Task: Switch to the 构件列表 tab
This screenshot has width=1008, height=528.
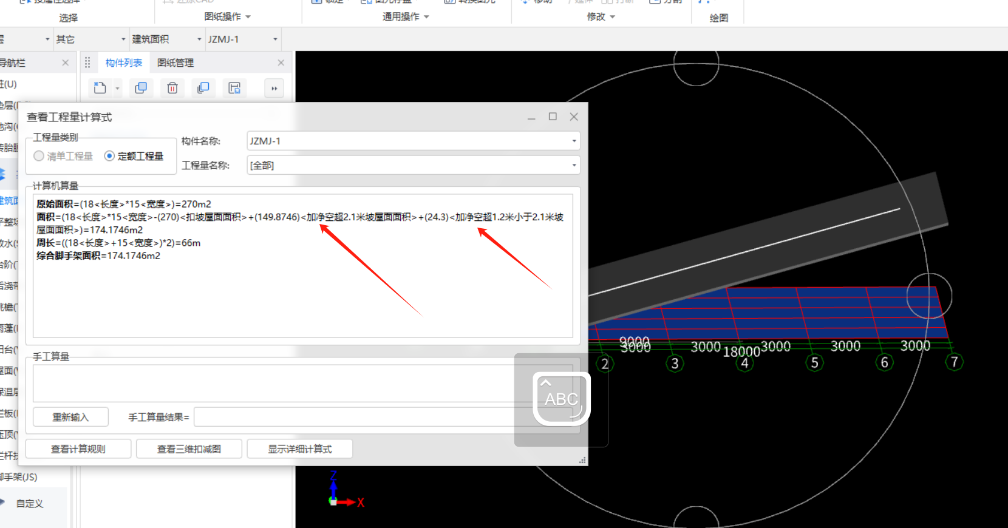Action: point(124,63)
